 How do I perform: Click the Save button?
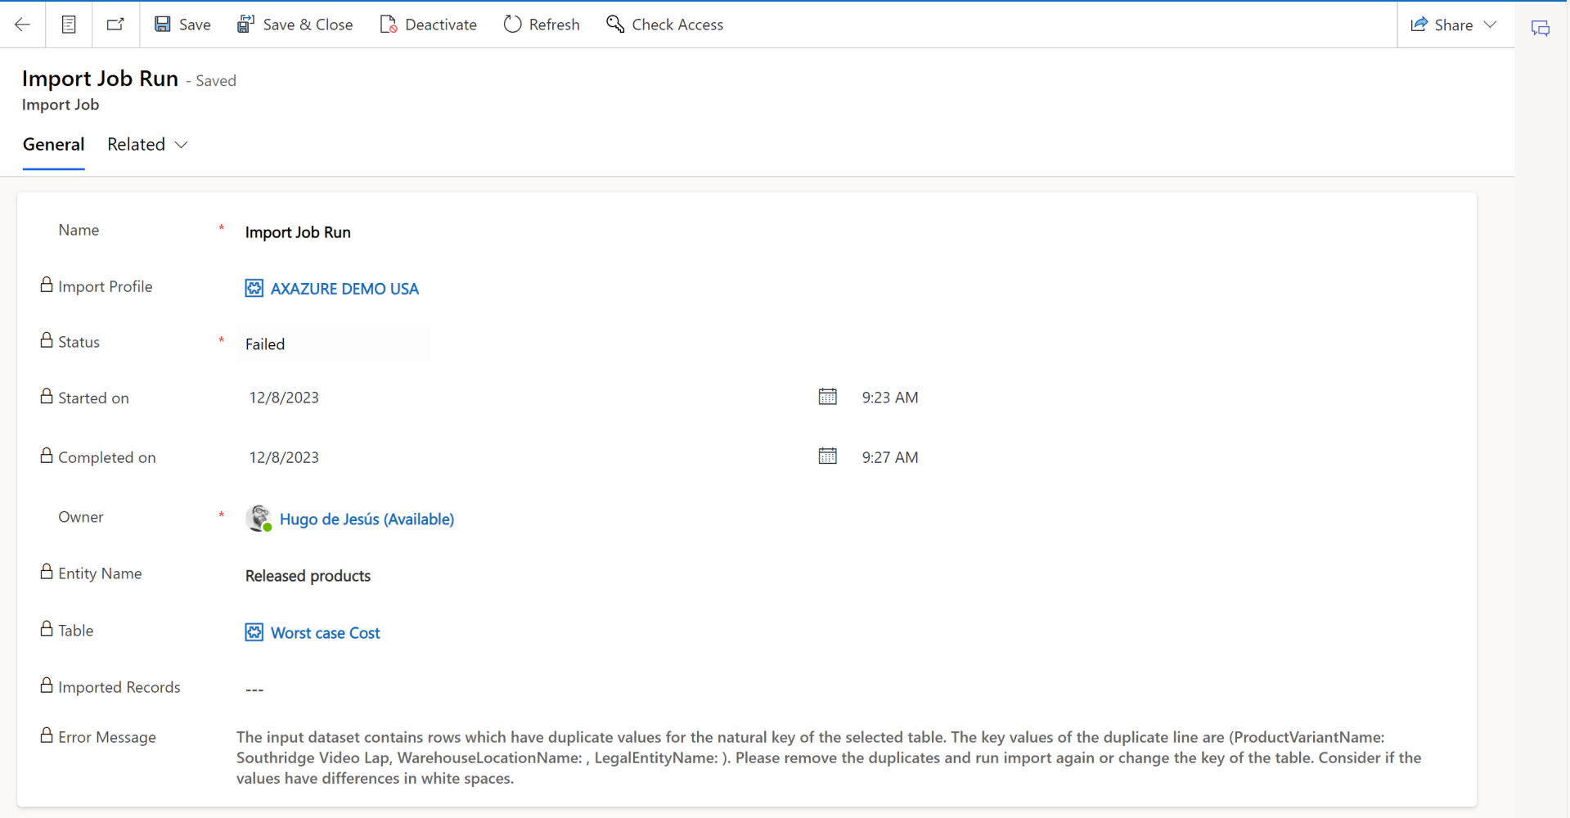pyautogui.click(x=182, y=25)
